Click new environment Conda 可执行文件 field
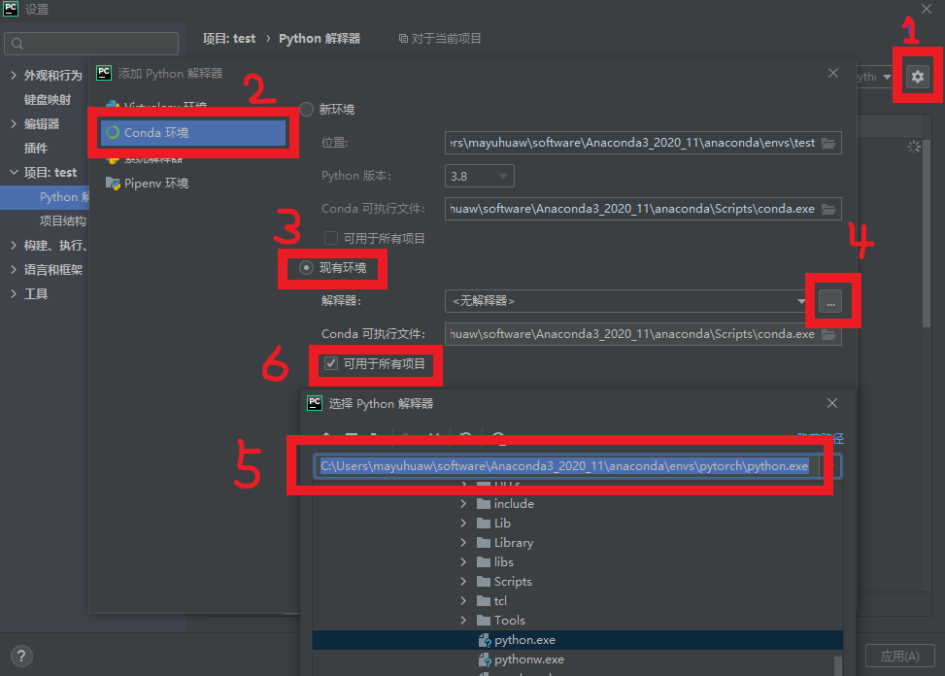The width and height of the screenshot is (945, 676). (643, 209)
